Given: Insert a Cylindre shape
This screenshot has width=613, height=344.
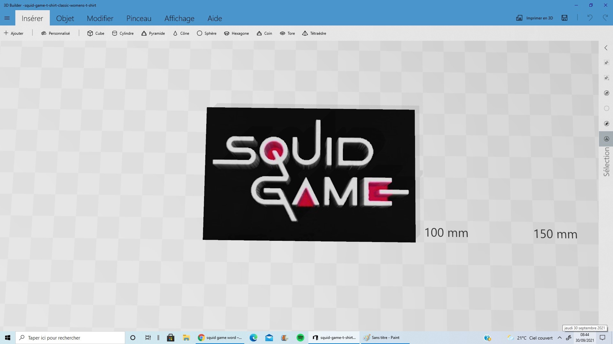Looking at the screenshot, I should 123,33.
